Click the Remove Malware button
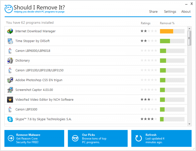 click(x=34, y=138)
